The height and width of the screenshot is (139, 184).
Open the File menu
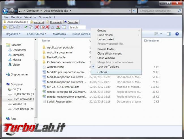tap(6, 17)
